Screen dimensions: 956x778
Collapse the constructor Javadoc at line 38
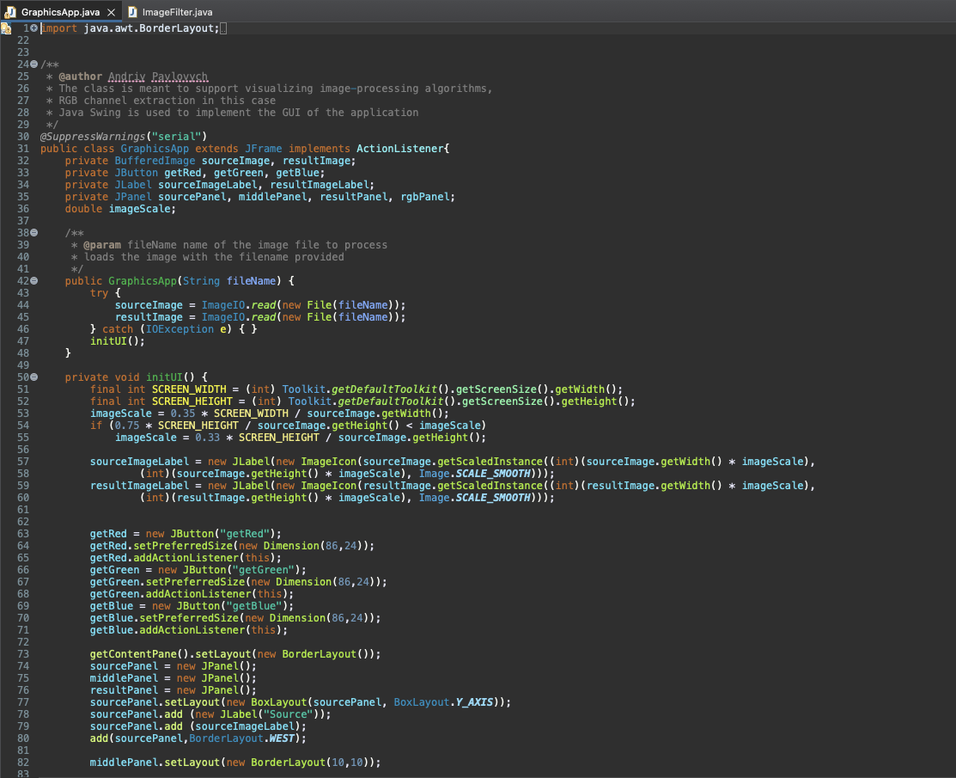[x=34, y=233]
